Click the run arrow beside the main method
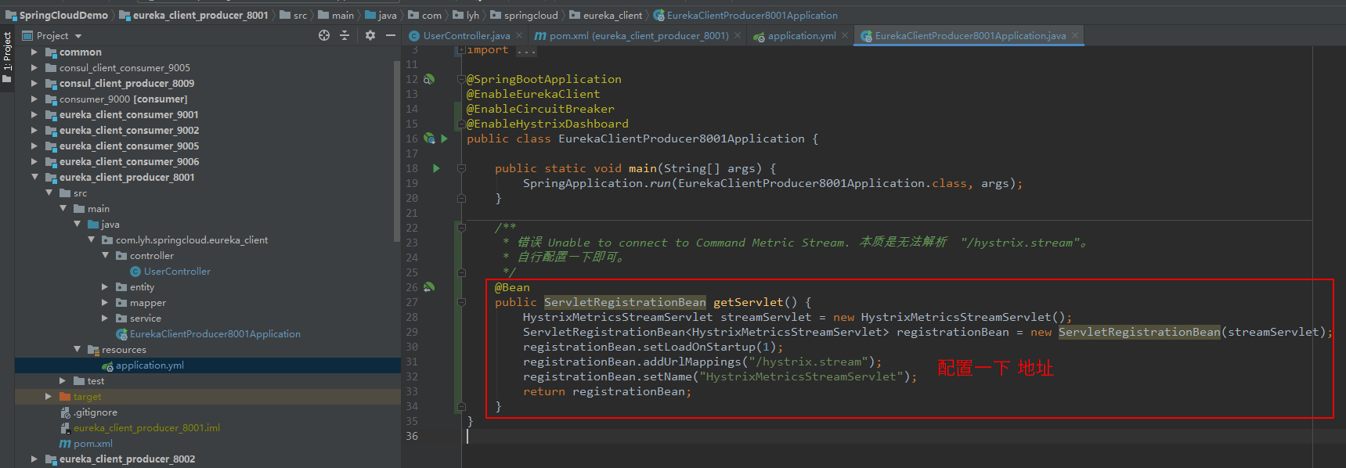 [436, 168]
